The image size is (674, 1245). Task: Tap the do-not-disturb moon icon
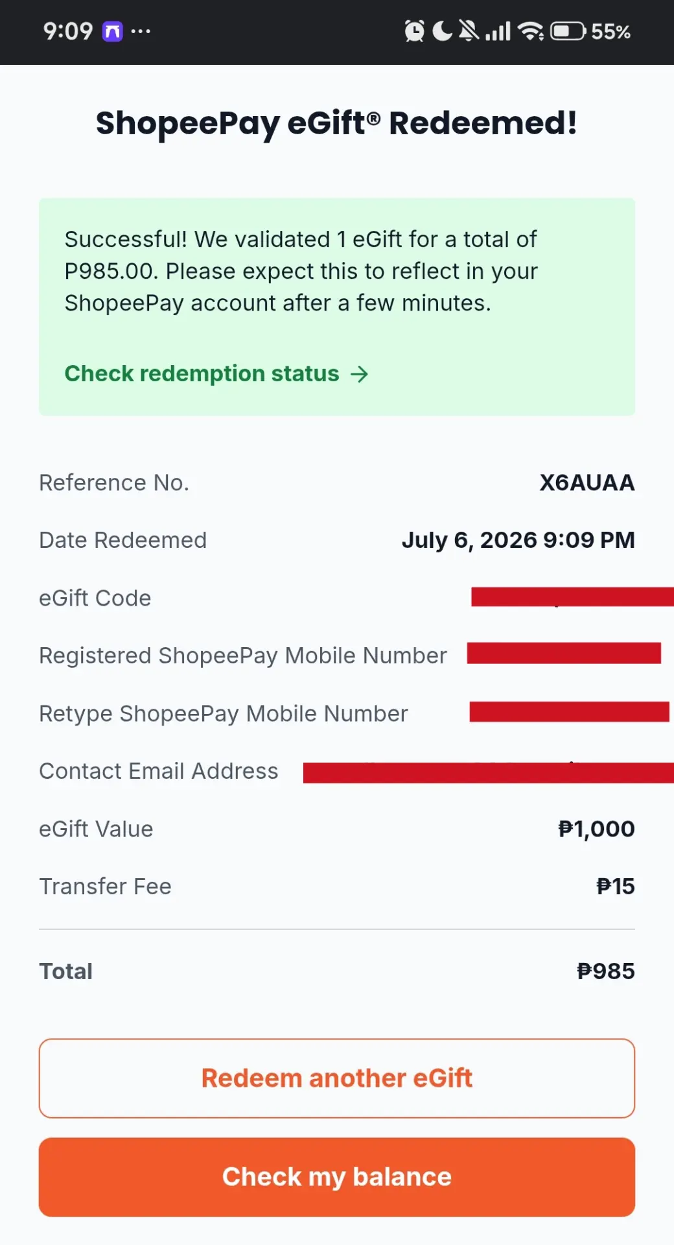442,30
